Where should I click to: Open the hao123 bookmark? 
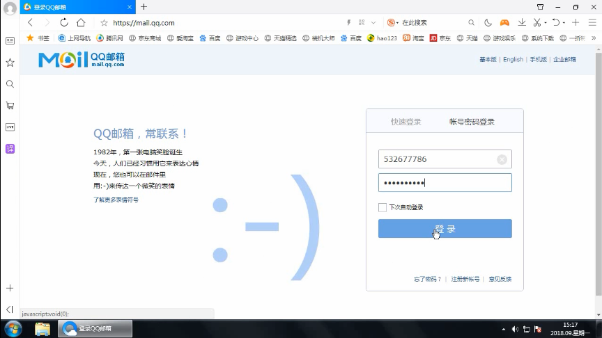[x=382, y=38]
